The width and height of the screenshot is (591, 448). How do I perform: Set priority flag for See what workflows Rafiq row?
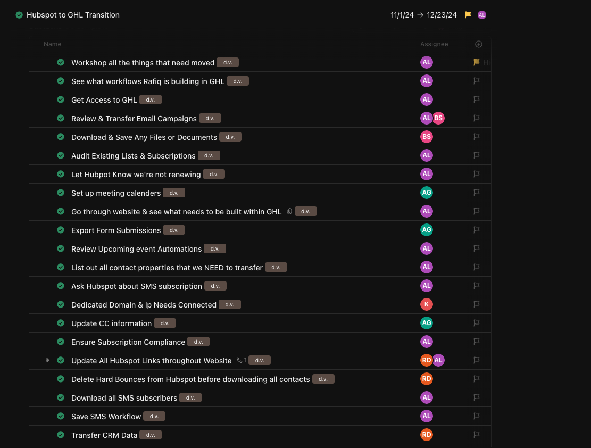point(477,81)
